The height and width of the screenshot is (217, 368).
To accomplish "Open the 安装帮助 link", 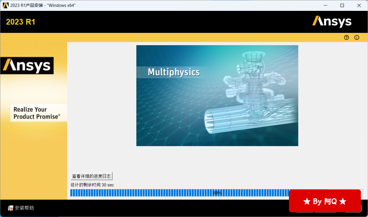I will click(25, 208).
